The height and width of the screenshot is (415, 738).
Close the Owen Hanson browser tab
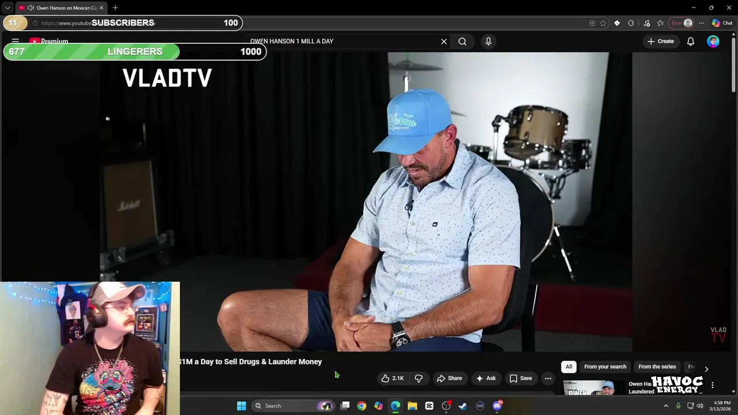tap(101, 7)
